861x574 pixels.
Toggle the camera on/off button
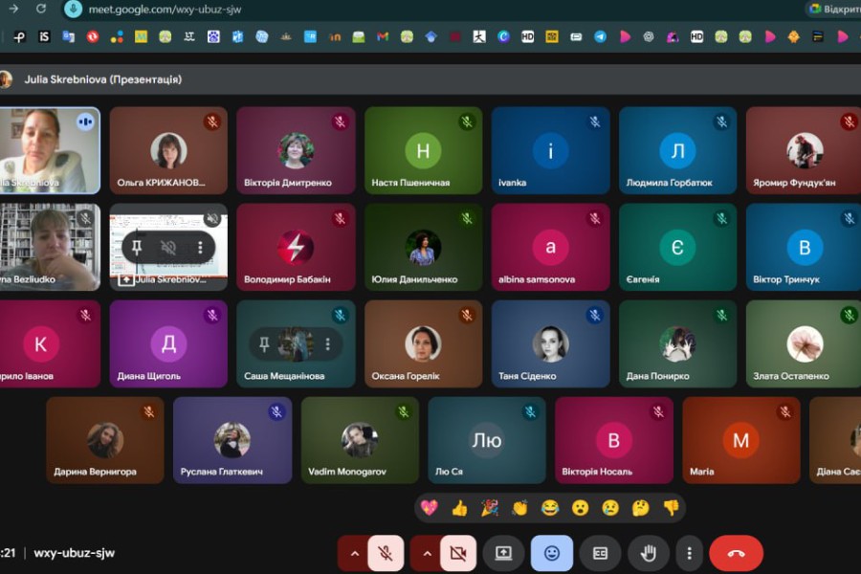[458, 553]
